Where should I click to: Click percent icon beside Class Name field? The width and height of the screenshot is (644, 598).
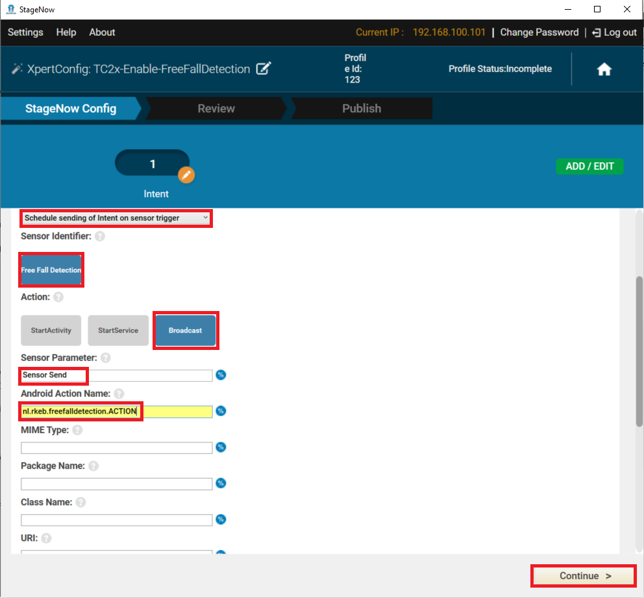point(221,519)
